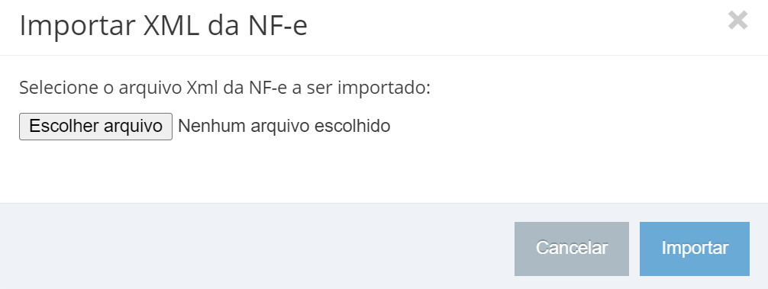Screen dimensions: 768x289
Task: Start NF-e import with Importar
Action: pyautogui.click(x=695, y=249)
